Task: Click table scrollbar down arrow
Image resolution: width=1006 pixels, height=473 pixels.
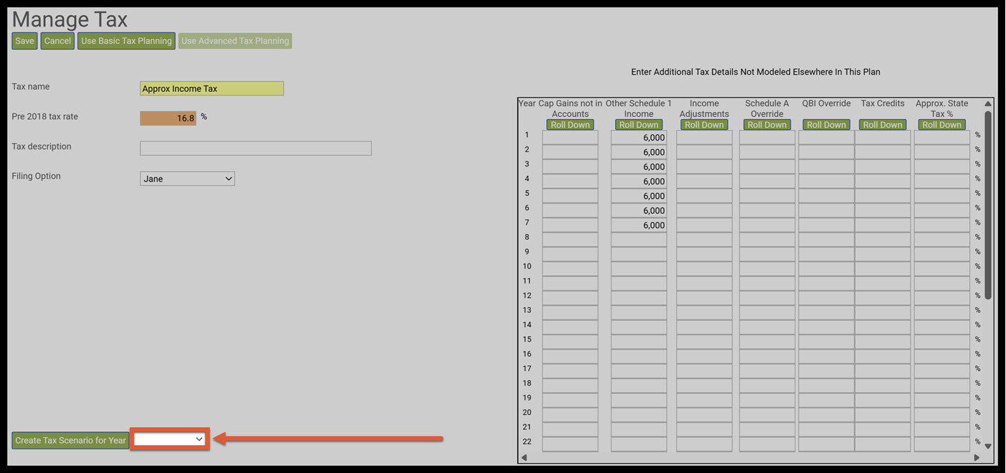Action: 988,446
